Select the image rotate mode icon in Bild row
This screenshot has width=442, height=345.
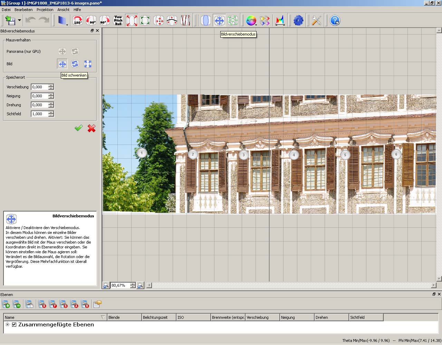pyautogui.click(x=75, y=64)
